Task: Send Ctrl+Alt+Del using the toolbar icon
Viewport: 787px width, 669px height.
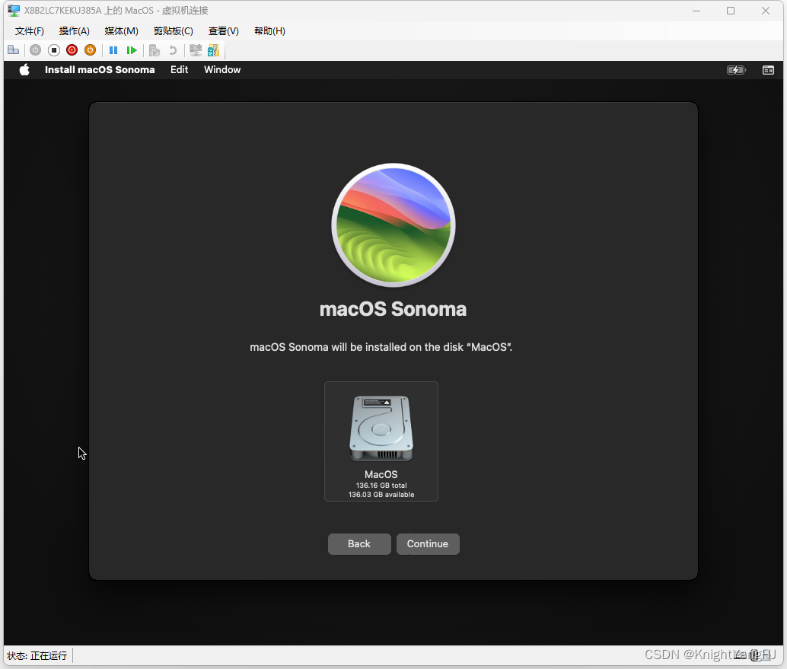Action: tap(14, 50)
